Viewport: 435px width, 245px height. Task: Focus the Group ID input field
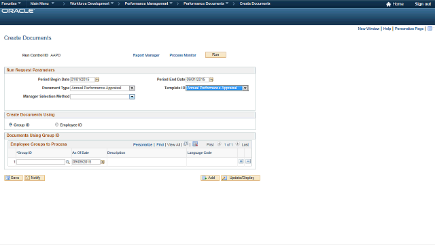(41, 162)
